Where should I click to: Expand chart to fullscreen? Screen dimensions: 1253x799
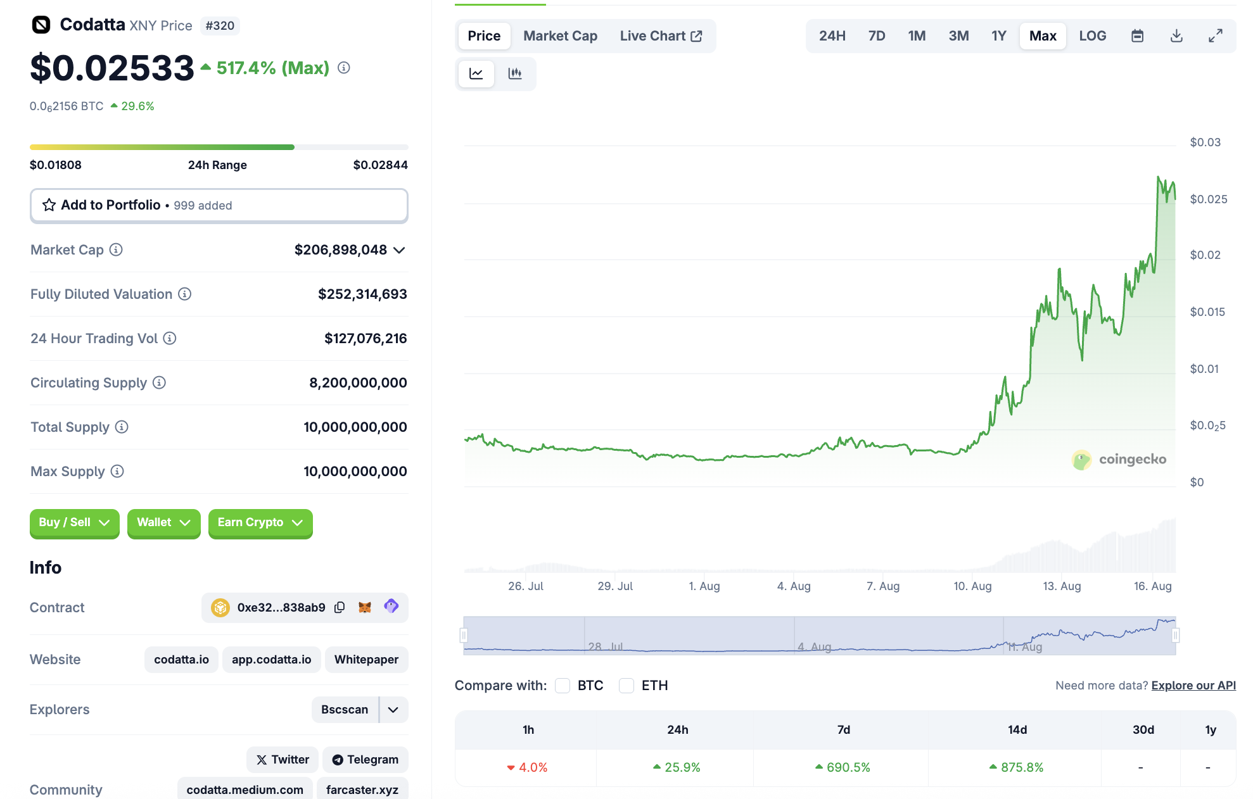[x=1215, y=36]
